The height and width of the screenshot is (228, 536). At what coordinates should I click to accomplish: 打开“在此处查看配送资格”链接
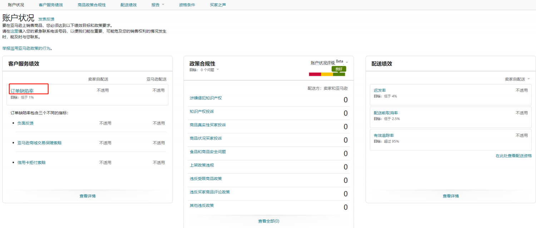(513, 156)
